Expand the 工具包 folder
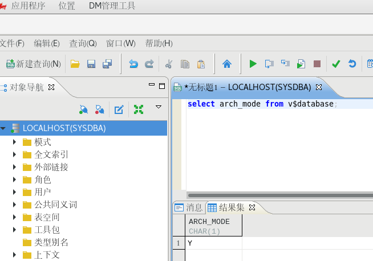The image size is (373, 261). click(14, 230)
